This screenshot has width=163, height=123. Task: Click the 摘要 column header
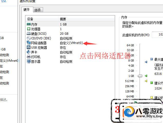click(x=86, y=19)
